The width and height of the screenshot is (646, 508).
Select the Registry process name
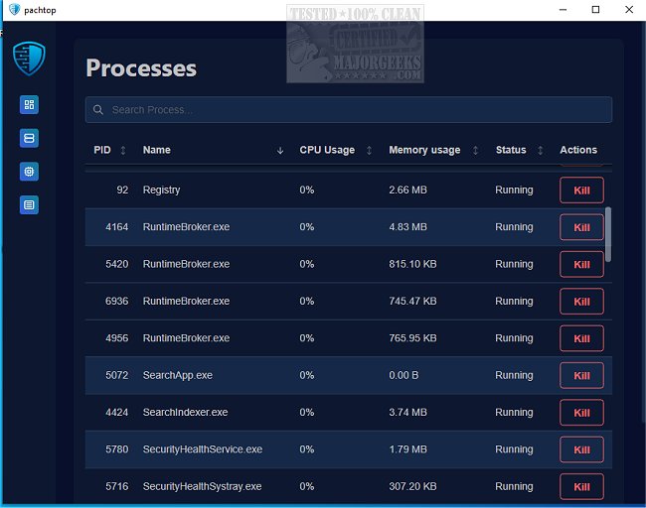click(161, 190)
